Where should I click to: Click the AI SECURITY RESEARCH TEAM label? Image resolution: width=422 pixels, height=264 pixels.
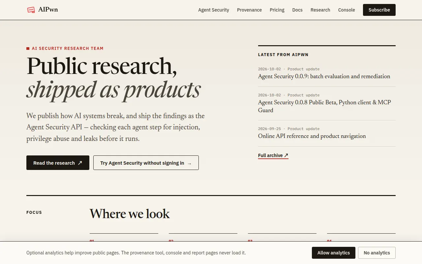point(68,48)
